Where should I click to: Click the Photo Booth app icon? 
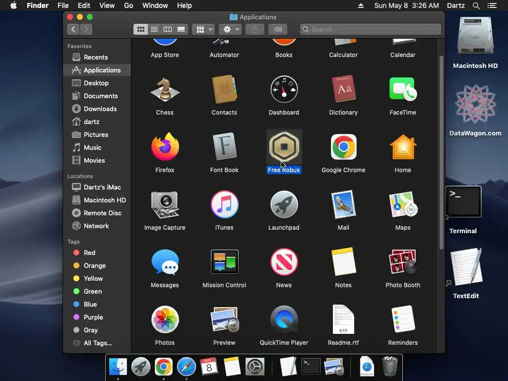(403, 262)
